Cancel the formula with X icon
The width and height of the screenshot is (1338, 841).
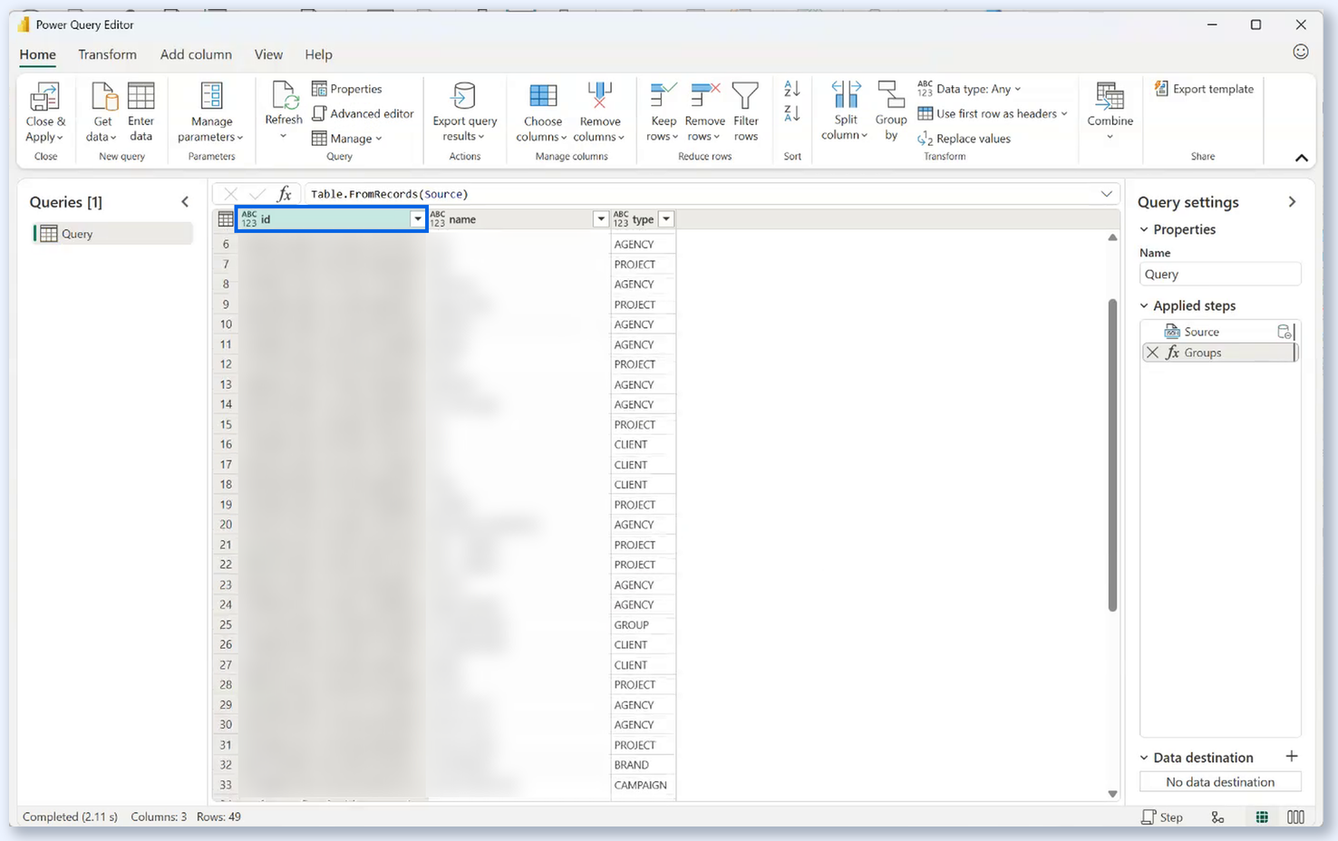point(230,194)
